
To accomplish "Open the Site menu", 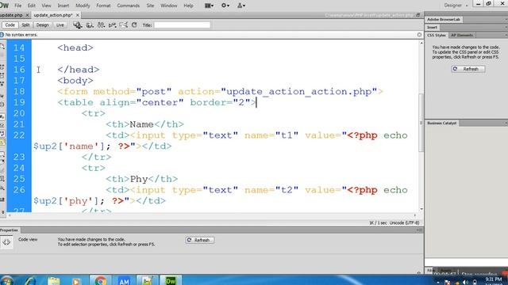I will tap(150, 6).
